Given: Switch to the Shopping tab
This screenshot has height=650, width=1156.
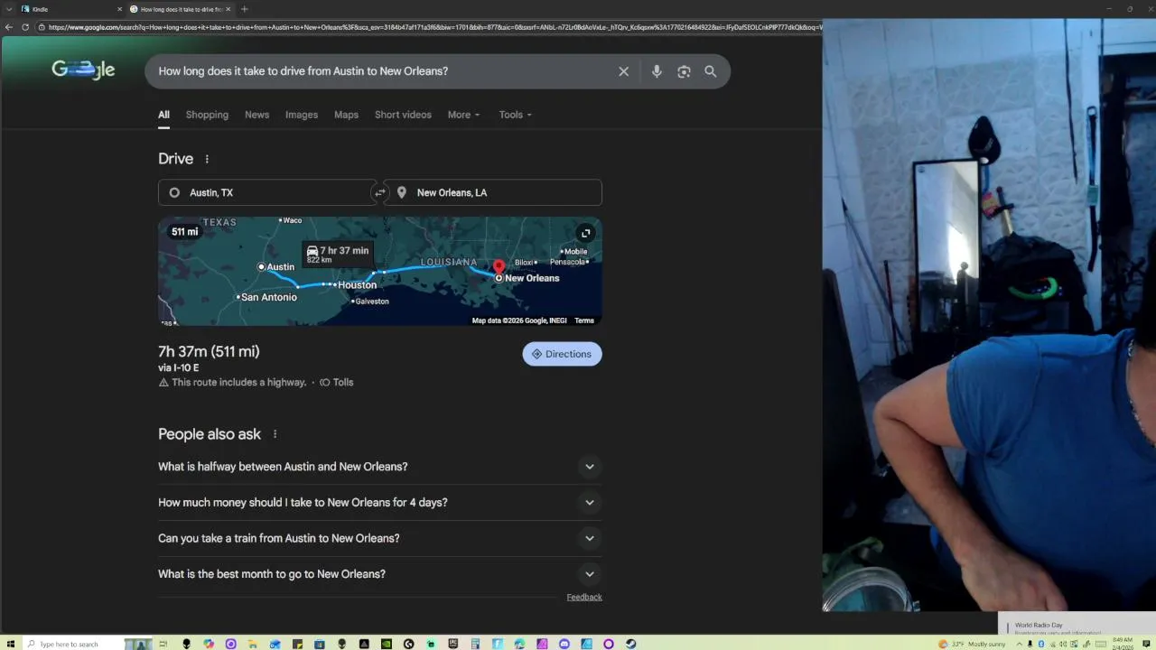Looking at the screenshot, I should pos(207,115).
